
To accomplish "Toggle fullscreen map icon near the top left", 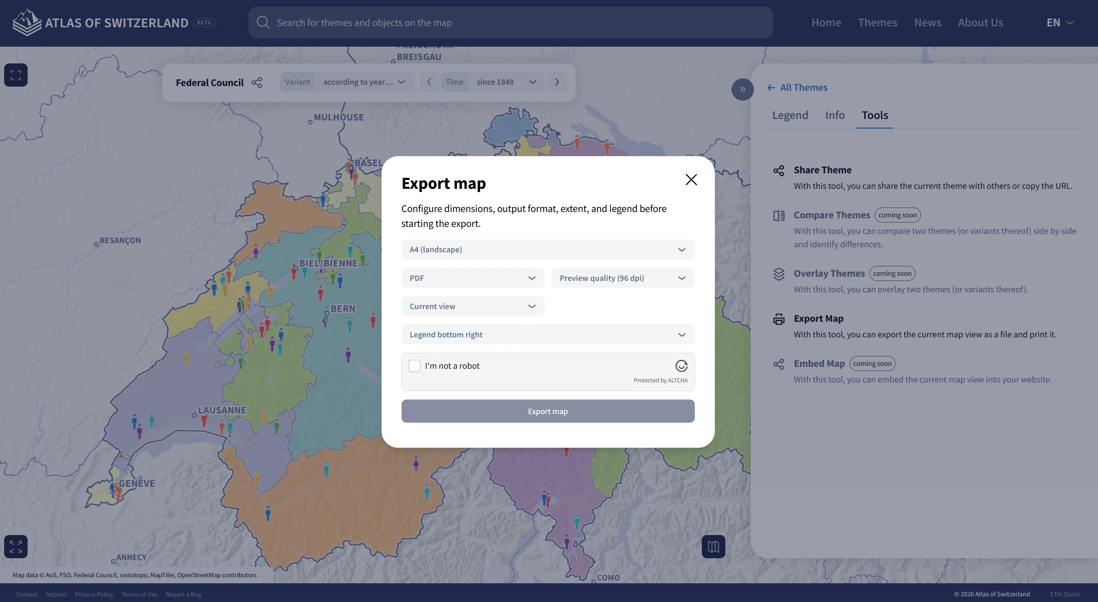I will (x=16, y=75).
